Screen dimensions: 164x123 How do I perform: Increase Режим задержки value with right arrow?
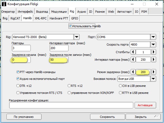click(x=153, y=72)
